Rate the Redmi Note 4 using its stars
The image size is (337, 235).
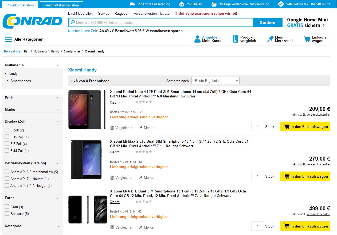tap(144, 102)
